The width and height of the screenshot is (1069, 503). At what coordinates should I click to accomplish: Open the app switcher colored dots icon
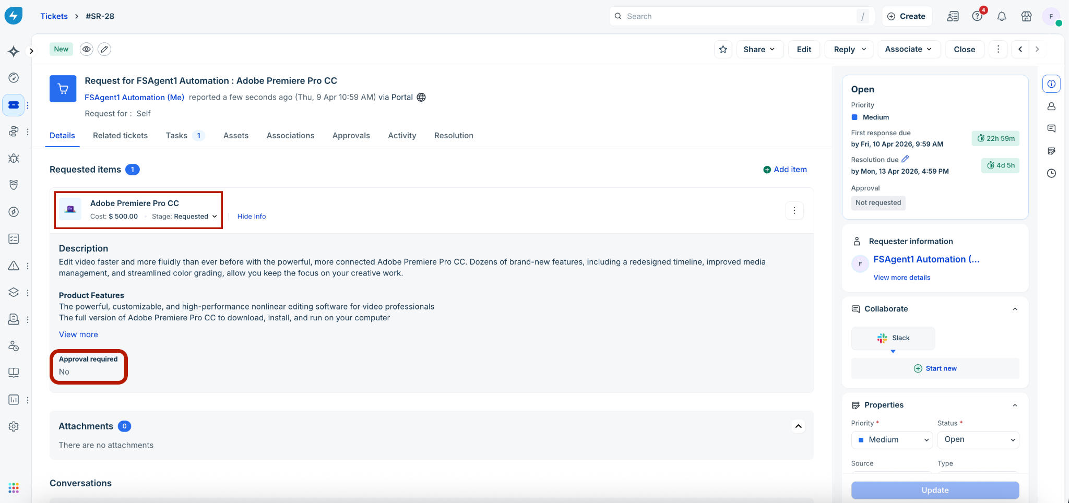tap(14, 488)
